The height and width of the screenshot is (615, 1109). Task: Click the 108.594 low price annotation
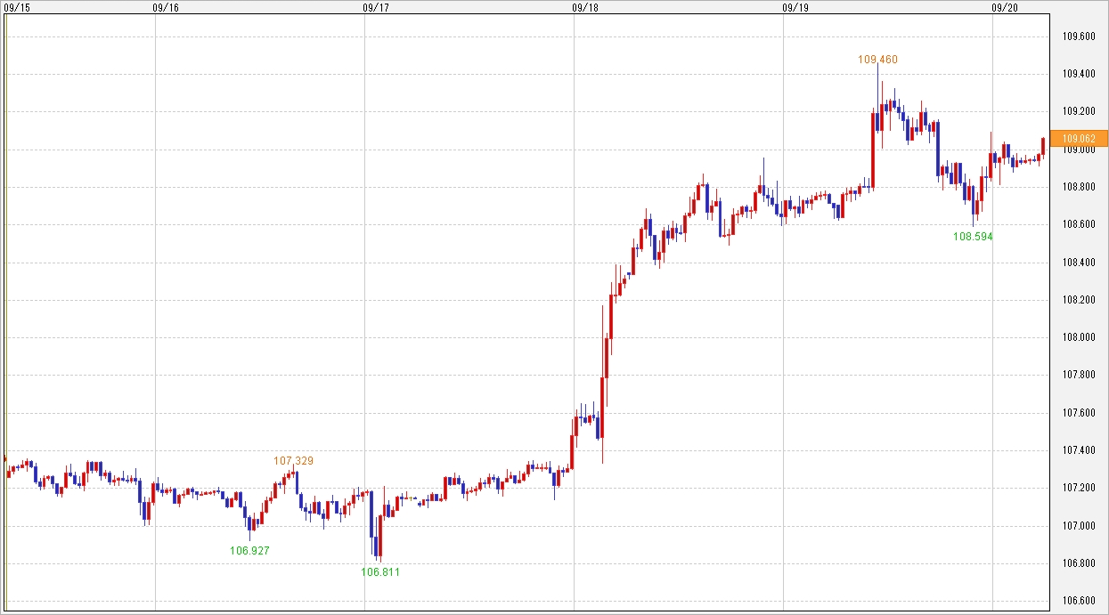coord(973,237)
